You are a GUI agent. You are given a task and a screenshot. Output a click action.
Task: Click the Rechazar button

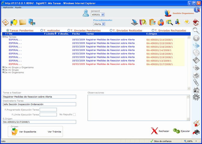[x=160, y=131]
